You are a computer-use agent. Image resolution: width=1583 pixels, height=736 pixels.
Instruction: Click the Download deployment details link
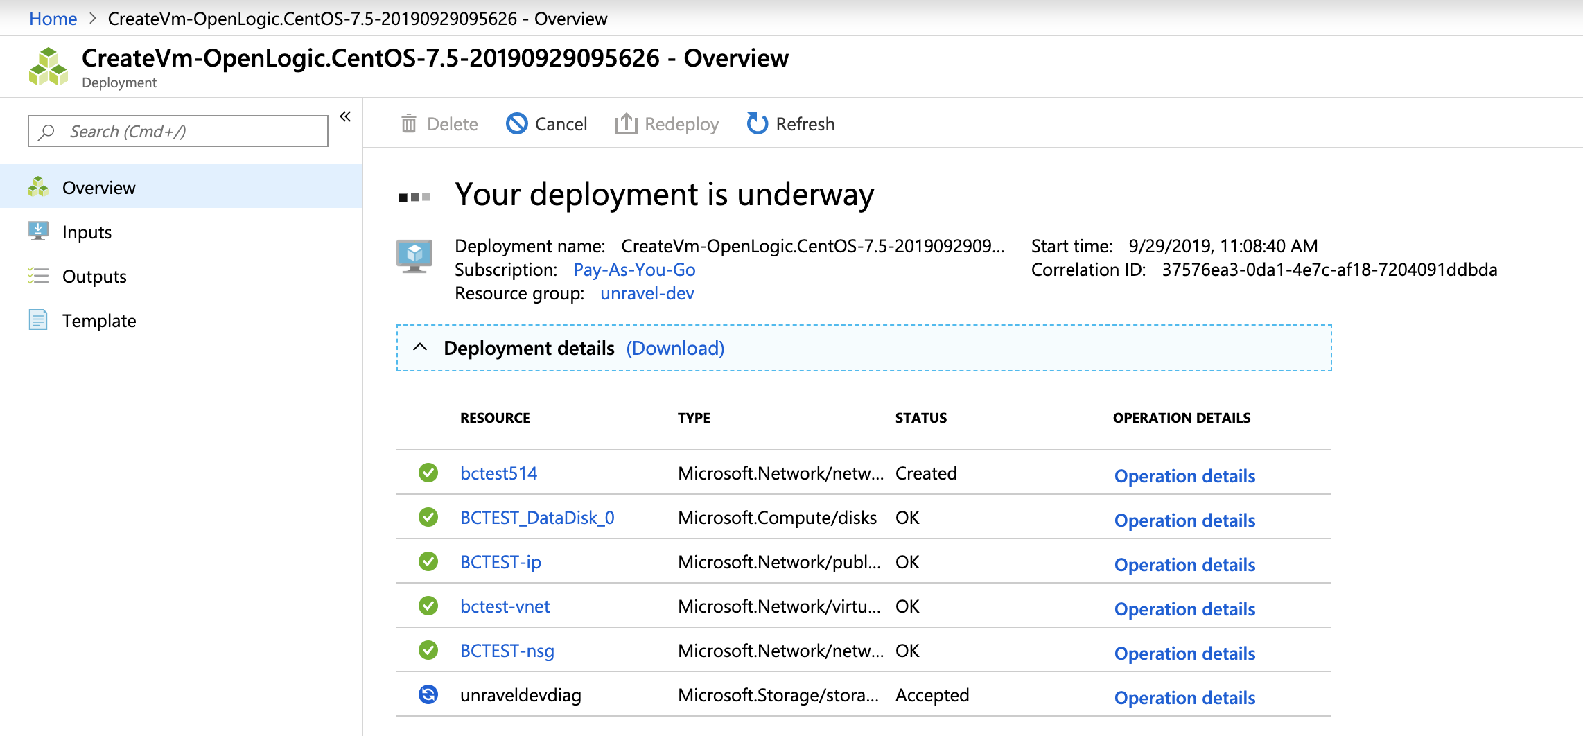(x=675, y=348)
